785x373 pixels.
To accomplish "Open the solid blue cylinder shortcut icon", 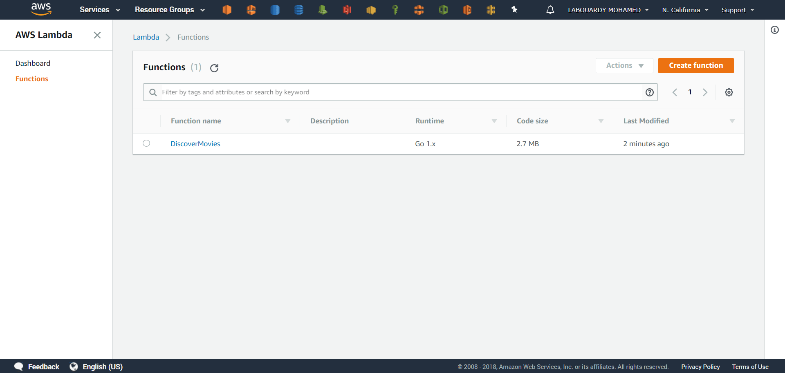I will coord(275,10).
